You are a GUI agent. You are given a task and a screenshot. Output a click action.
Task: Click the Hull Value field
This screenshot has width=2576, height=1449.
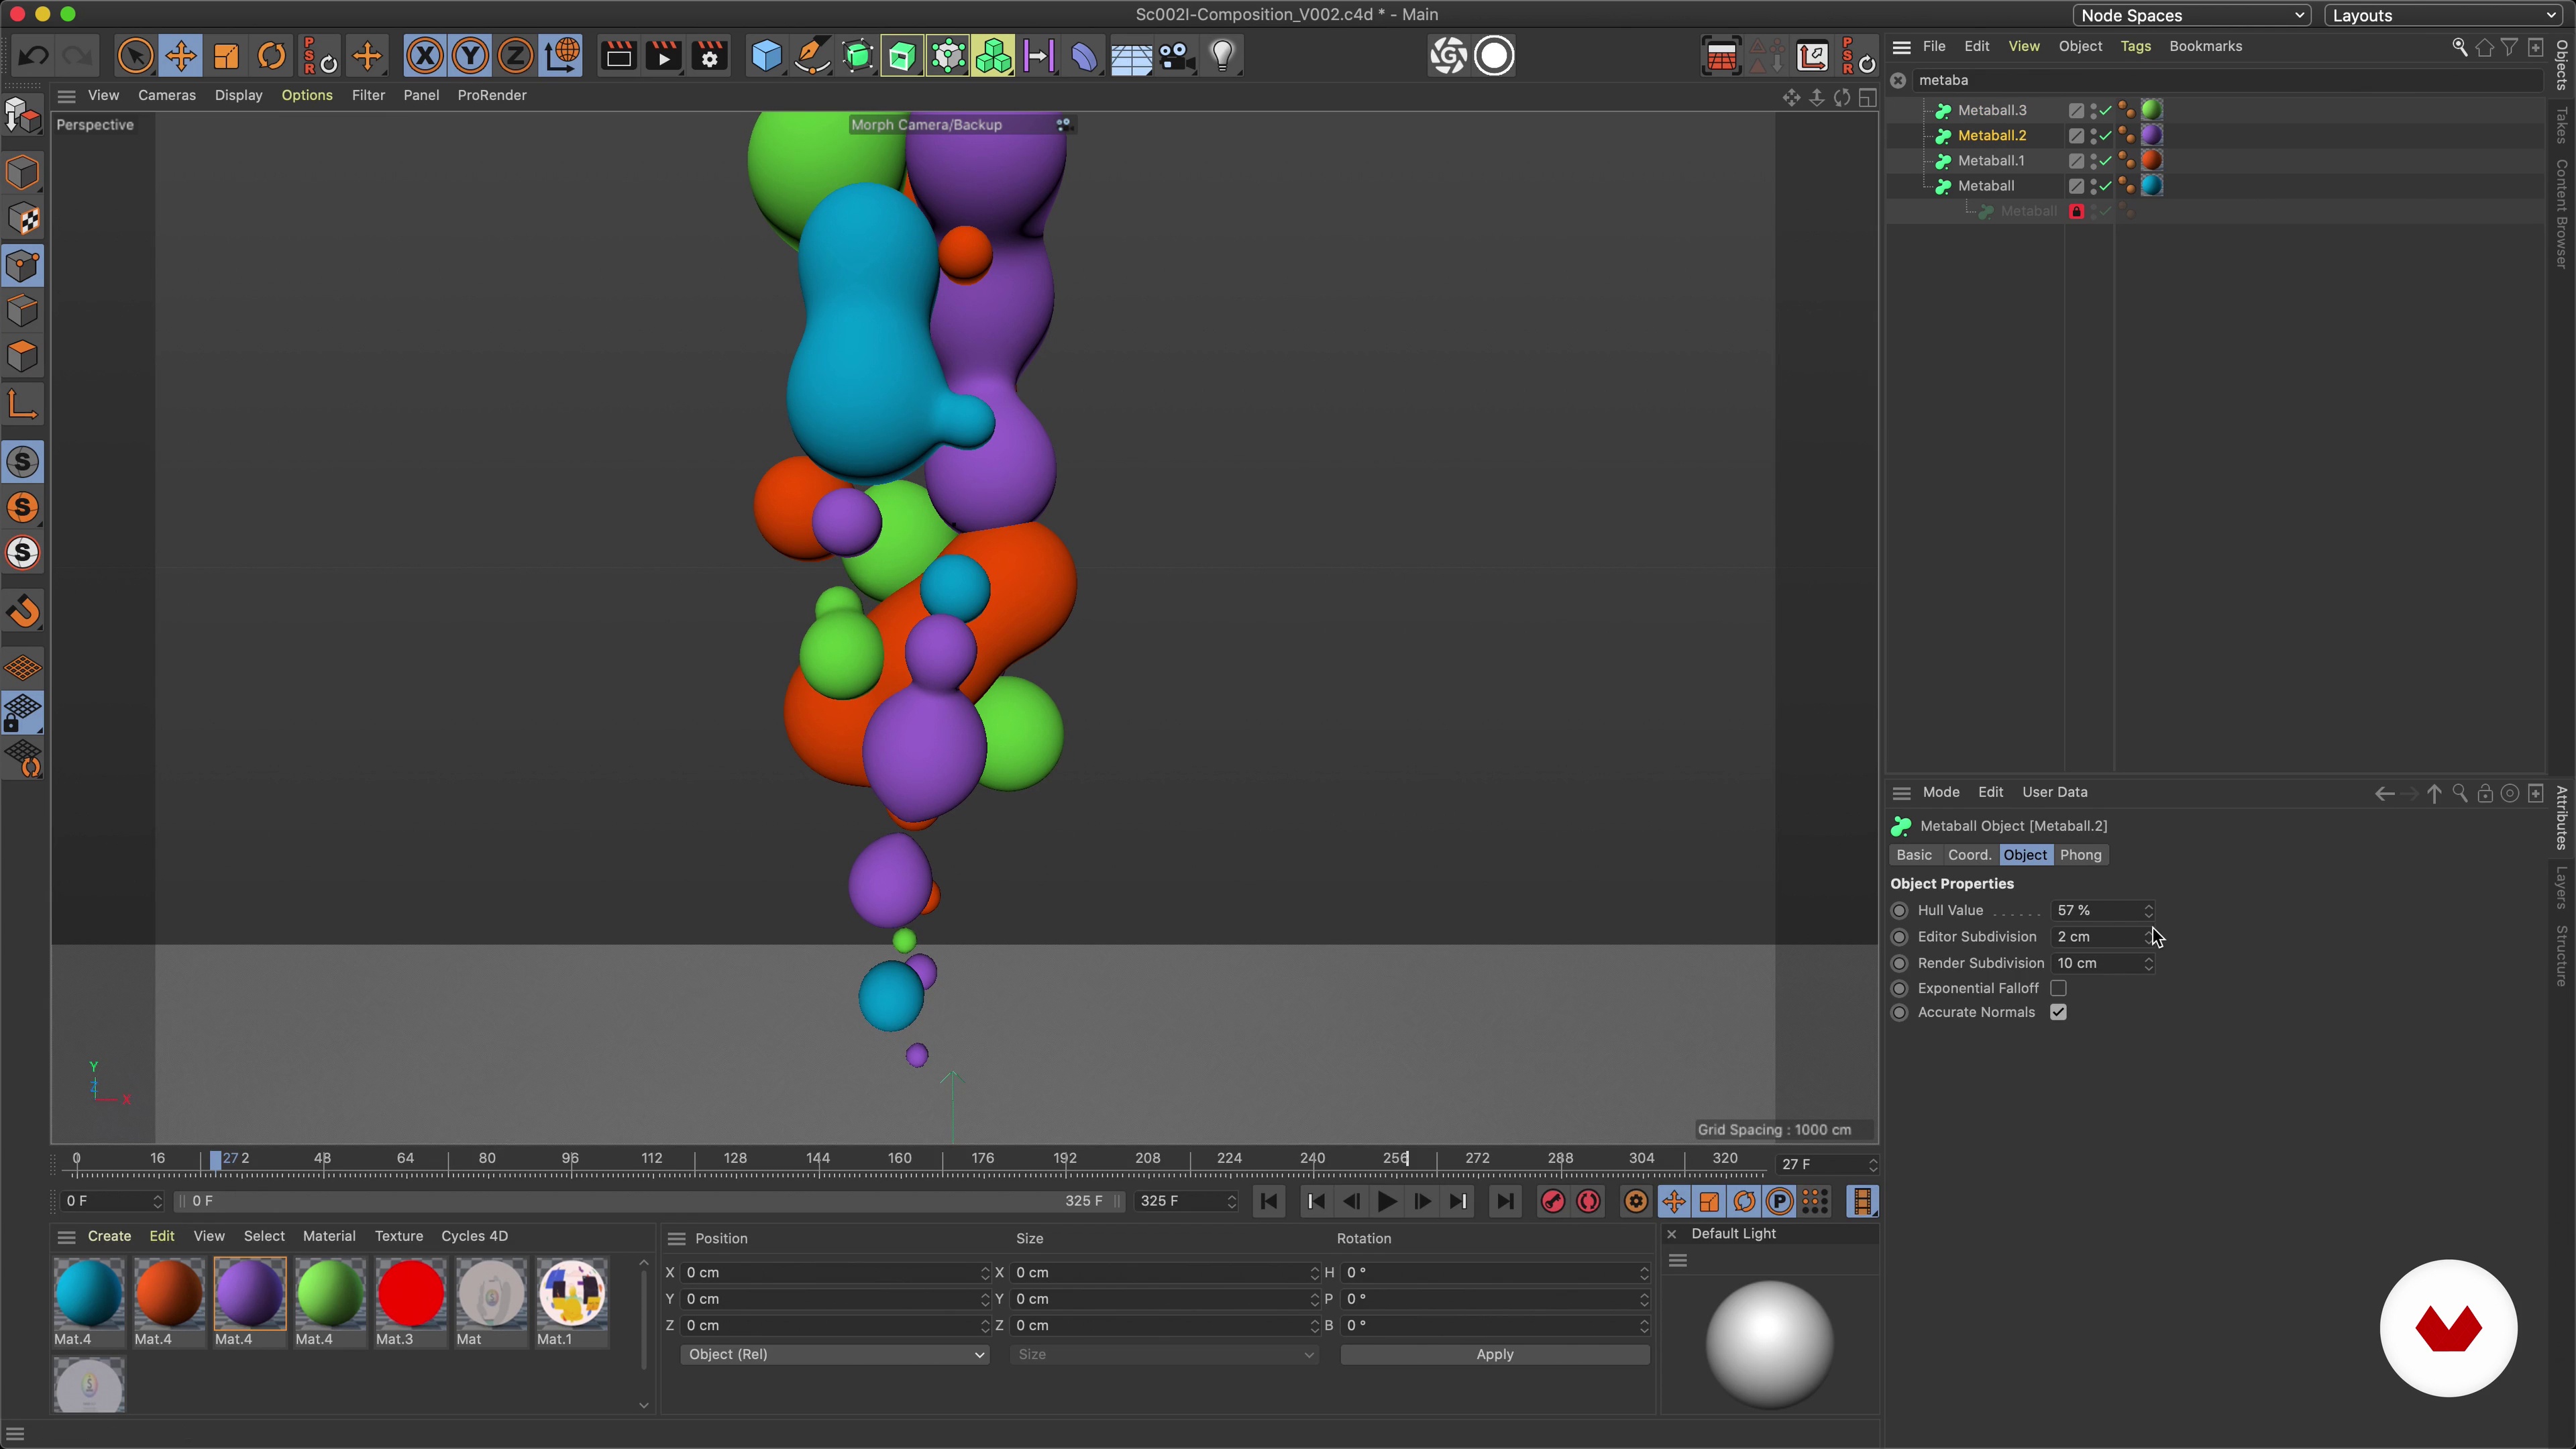click(2097, 910)
